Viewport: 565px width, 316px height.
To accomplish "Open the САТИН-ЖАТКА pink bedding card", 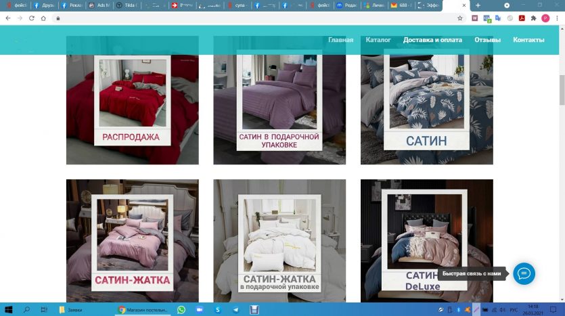I will tap(132, 240).
